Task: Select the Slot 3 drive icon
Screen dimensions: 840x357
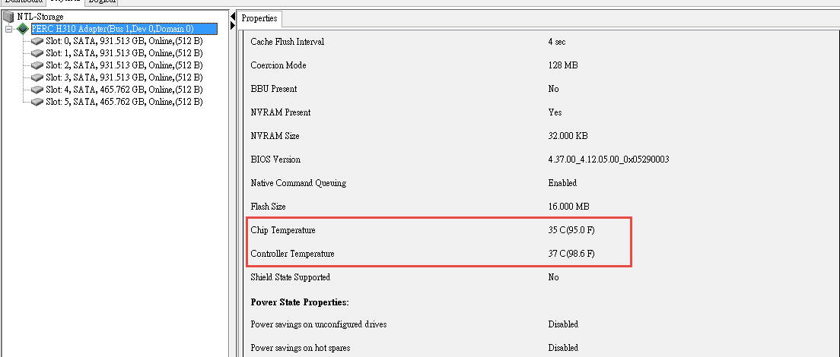Action: (37, 77)
